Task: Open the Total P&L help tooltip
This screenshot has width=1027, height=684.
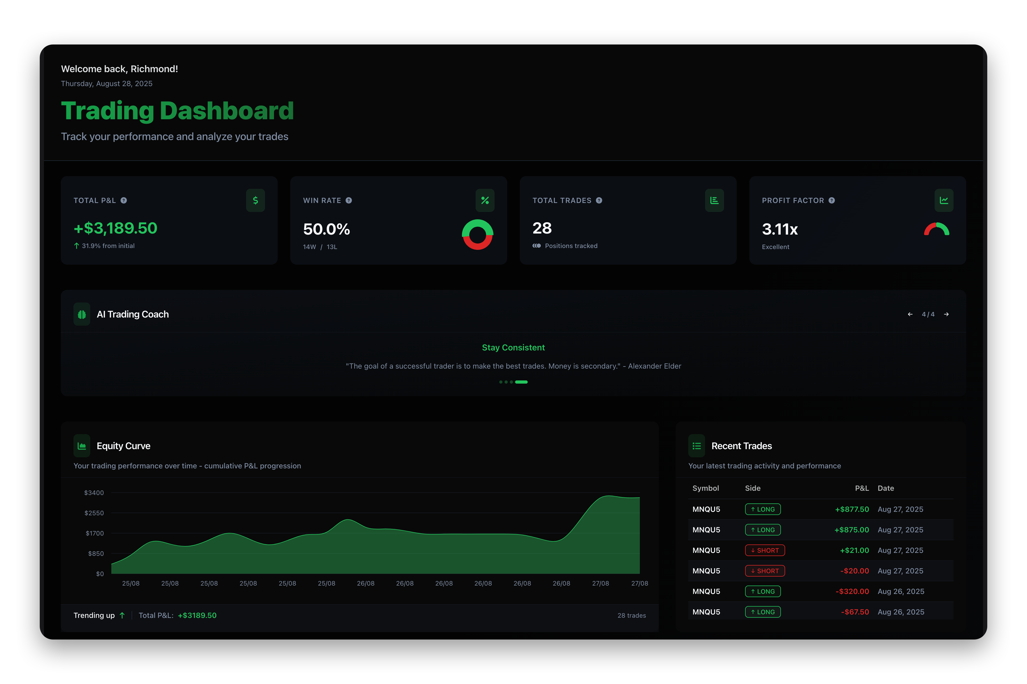Action: pos(123,200)
